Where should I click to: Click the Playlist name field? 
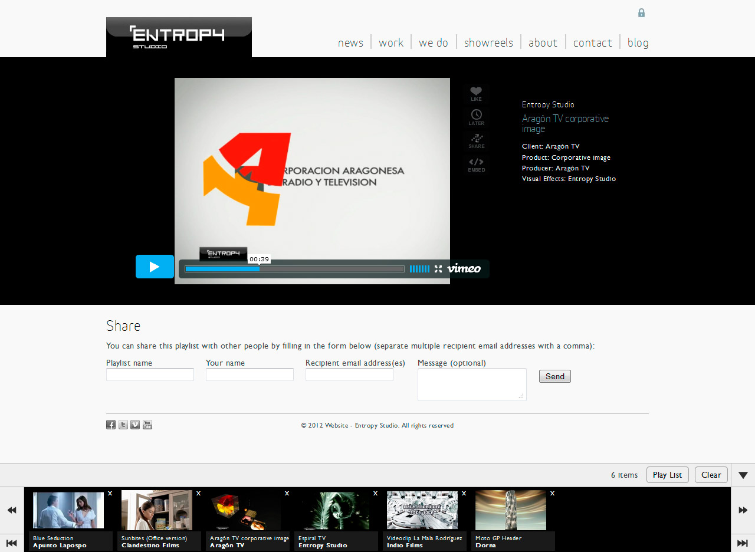pos(150,374)
